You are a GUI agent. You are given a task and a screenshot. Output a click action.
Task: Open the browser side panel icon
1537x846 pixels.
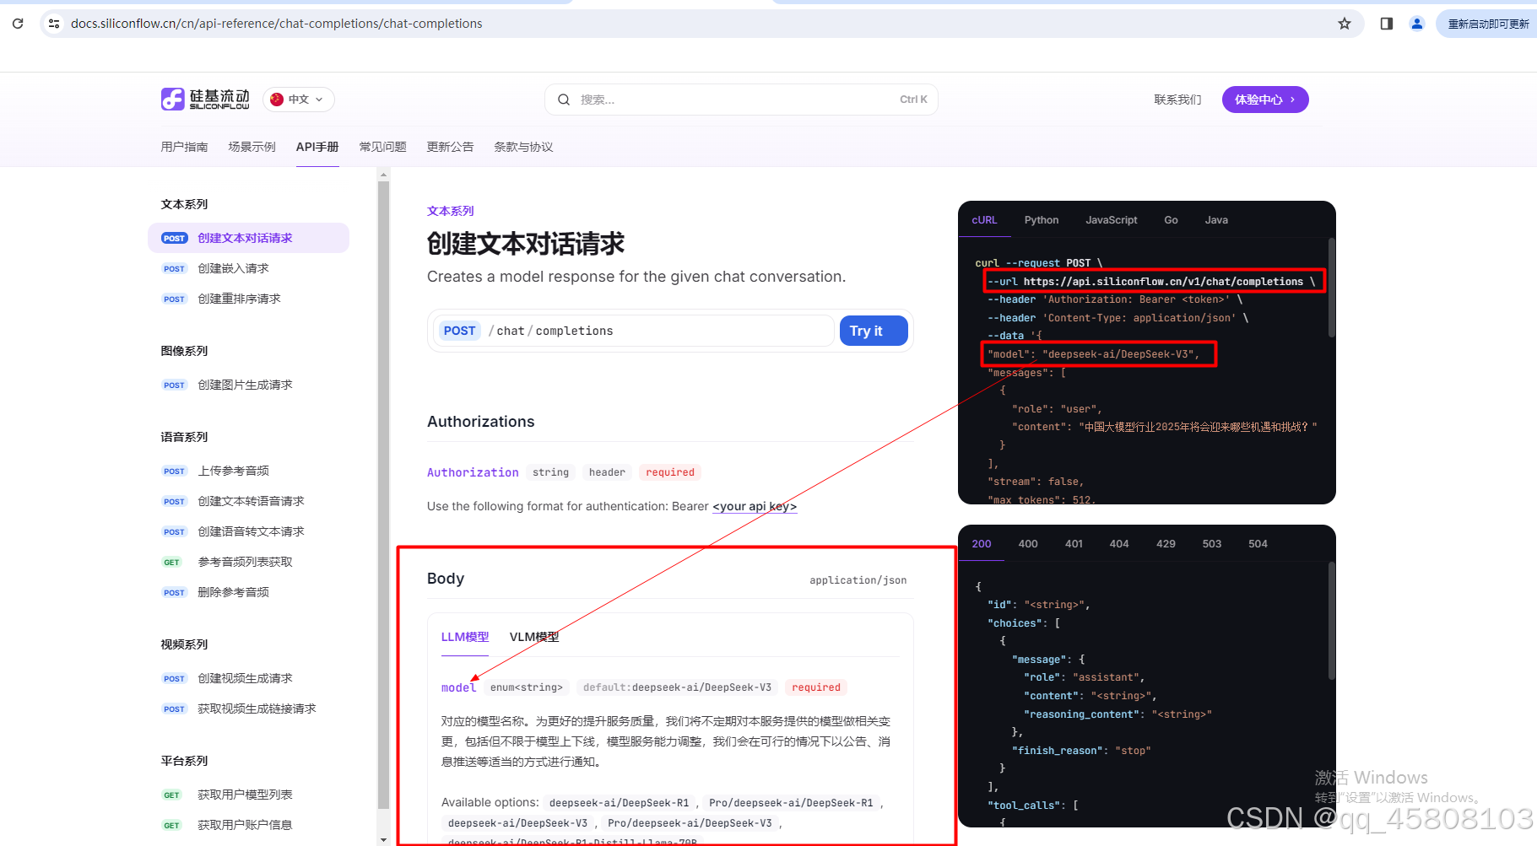pos(1385,23)
